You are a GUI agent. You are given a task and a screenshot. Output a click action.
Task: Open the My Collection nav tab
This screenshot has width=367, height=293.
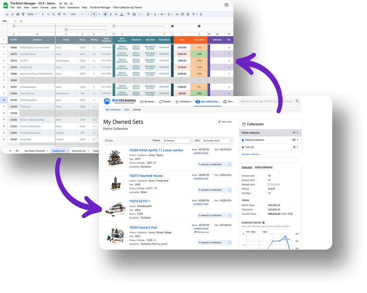coord(208,101)
